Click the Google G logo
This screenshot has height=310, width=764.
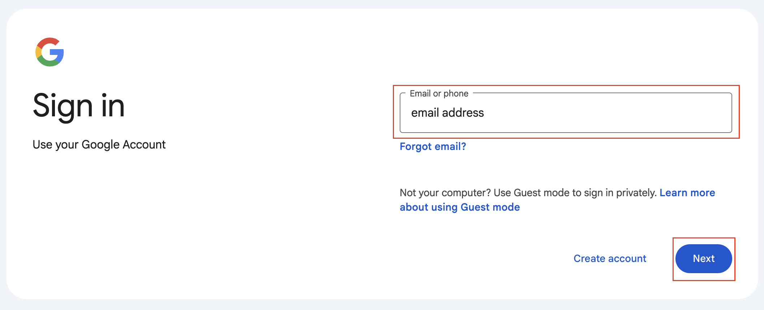pos(50,52)
